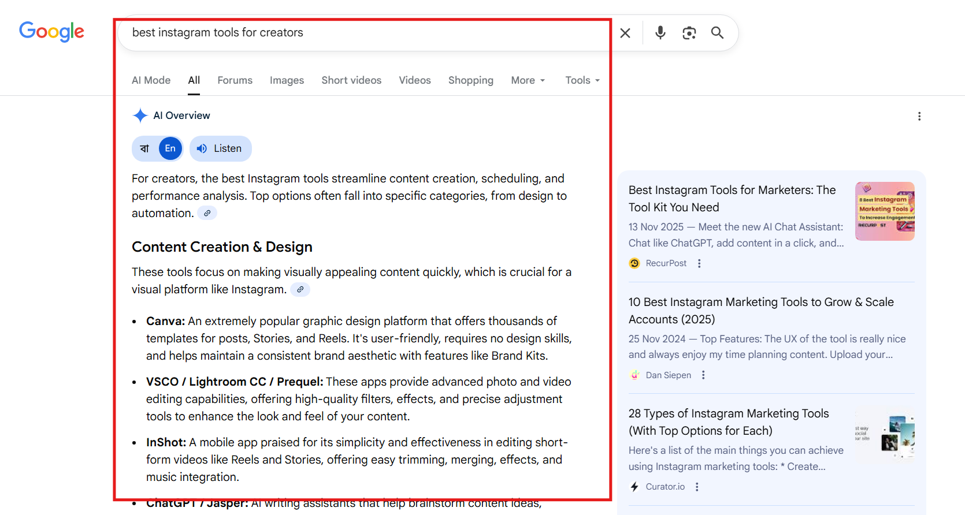Clear the search query with the X icon
965x515 pixels.
[625, 33]
